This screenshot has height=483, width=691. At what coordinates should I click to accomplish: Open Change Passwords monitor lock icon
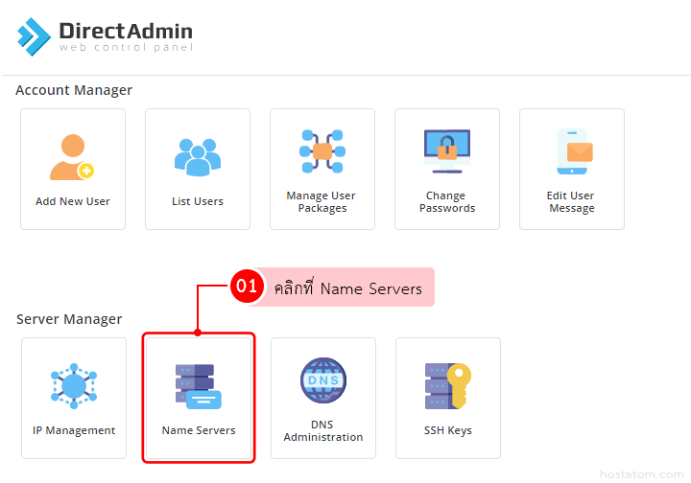447,151
